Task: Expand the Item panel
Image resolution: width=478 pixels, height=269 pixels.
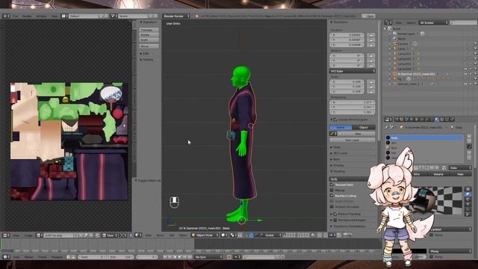Action: click(335, 159)
